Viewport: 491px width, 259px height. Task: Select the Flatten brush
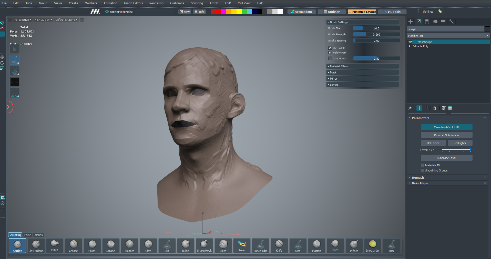pyautogui.click(x=316, y=246)
